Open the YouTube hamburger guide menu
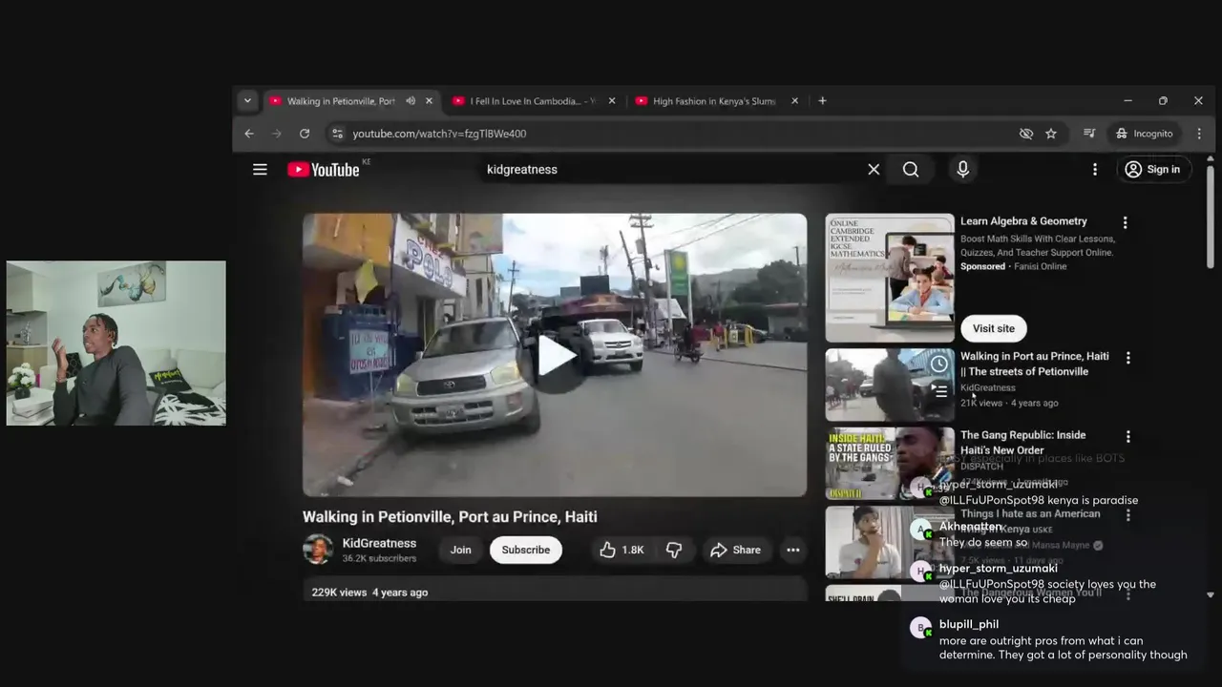The height and width of the screenshot is (687, 1222). point(260,169)
